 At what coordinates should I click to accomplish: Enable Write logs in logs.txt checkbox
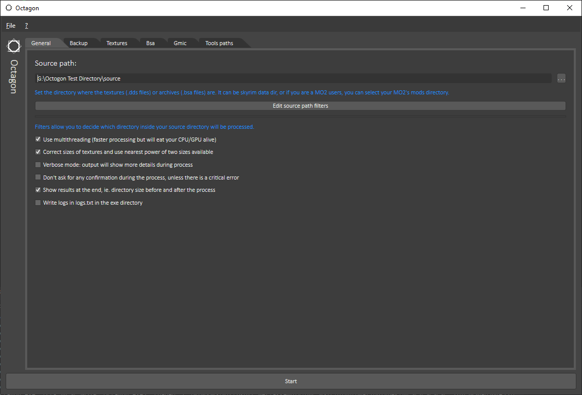pos(38,203)
